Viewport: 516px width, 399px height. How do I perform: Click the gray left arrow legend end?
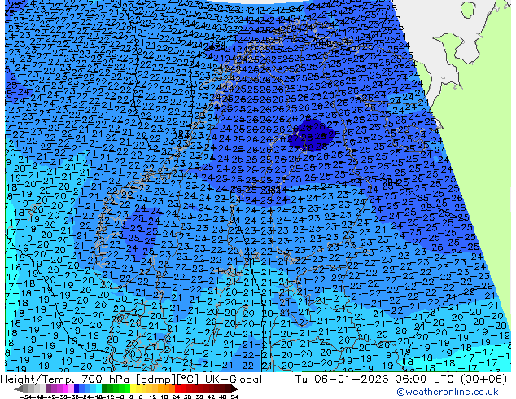[x=19, y=389]
